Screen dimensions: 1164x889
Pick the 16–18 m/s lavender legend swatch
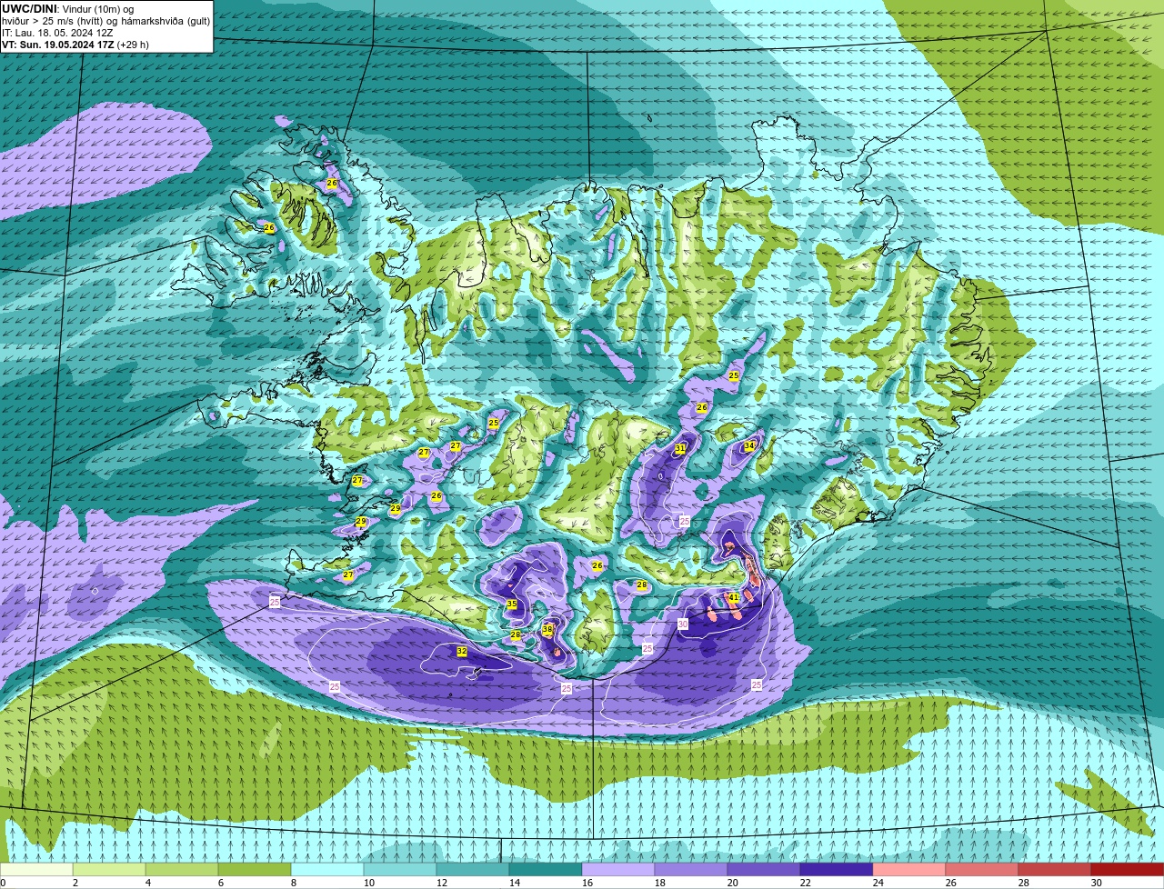(618, 870)
